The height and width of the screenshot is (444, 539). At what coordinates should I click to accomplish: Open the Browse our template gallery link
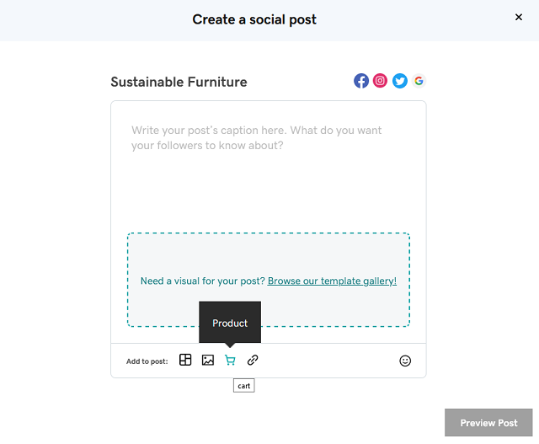click(332, 281)
